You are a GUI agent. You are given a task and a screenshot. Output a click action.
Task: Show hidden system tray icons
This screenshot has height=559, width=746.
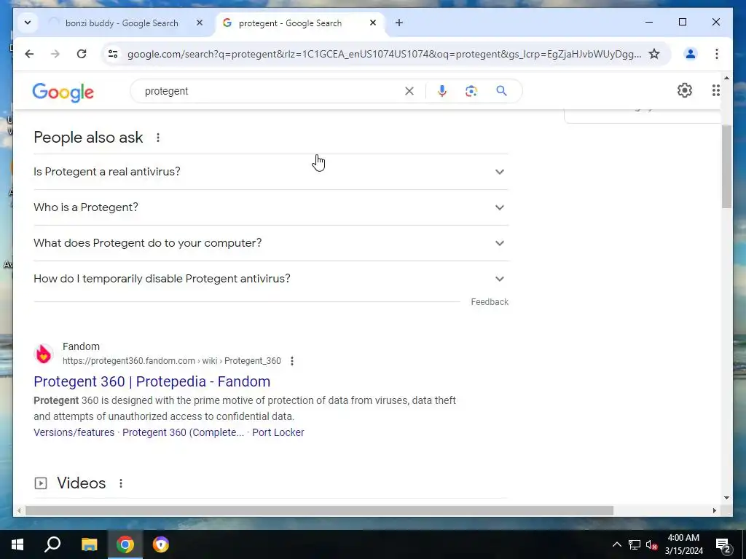[x=616, y=544]
